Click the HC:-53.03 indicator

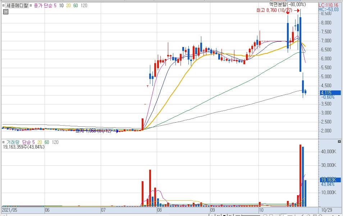(x=328, y=9)
